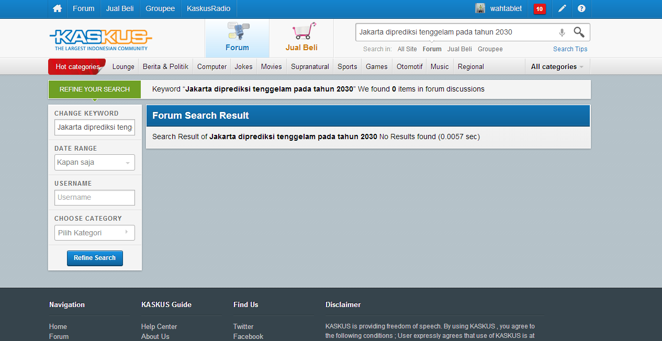Click the KASKUS Guide footer heading
The width and height of the screenshot is (662, 341).
pyautogui.click(x=166, y=304)
